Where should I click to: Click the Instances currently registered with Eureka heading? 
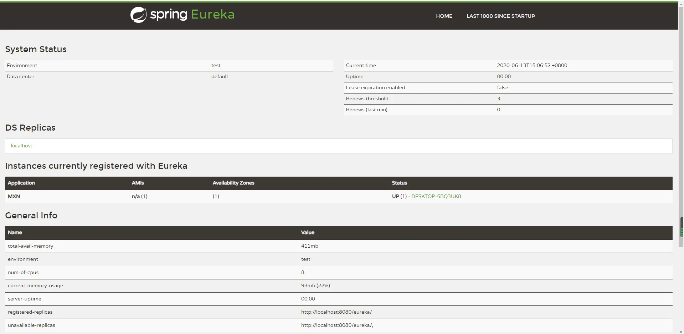pos(96,166)
